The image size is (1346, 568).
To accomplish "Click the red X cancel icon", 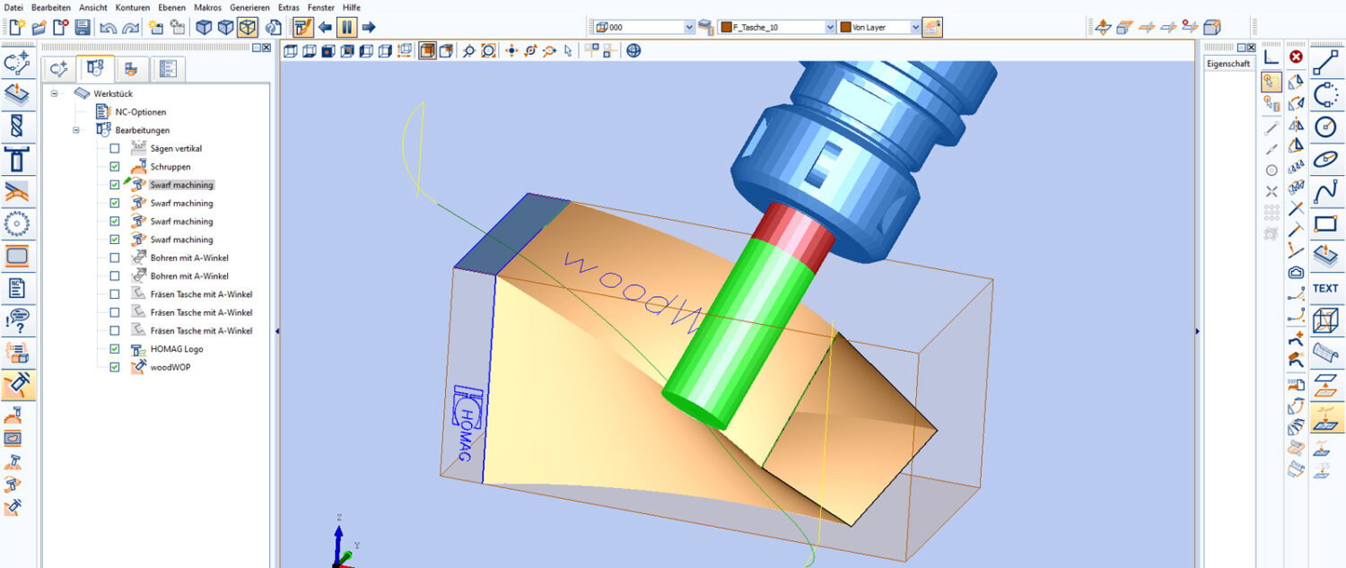I will (1296, 57).
